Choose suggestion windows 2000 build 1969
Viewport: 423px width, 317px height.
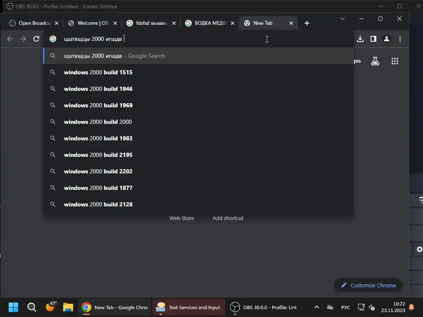199,105
